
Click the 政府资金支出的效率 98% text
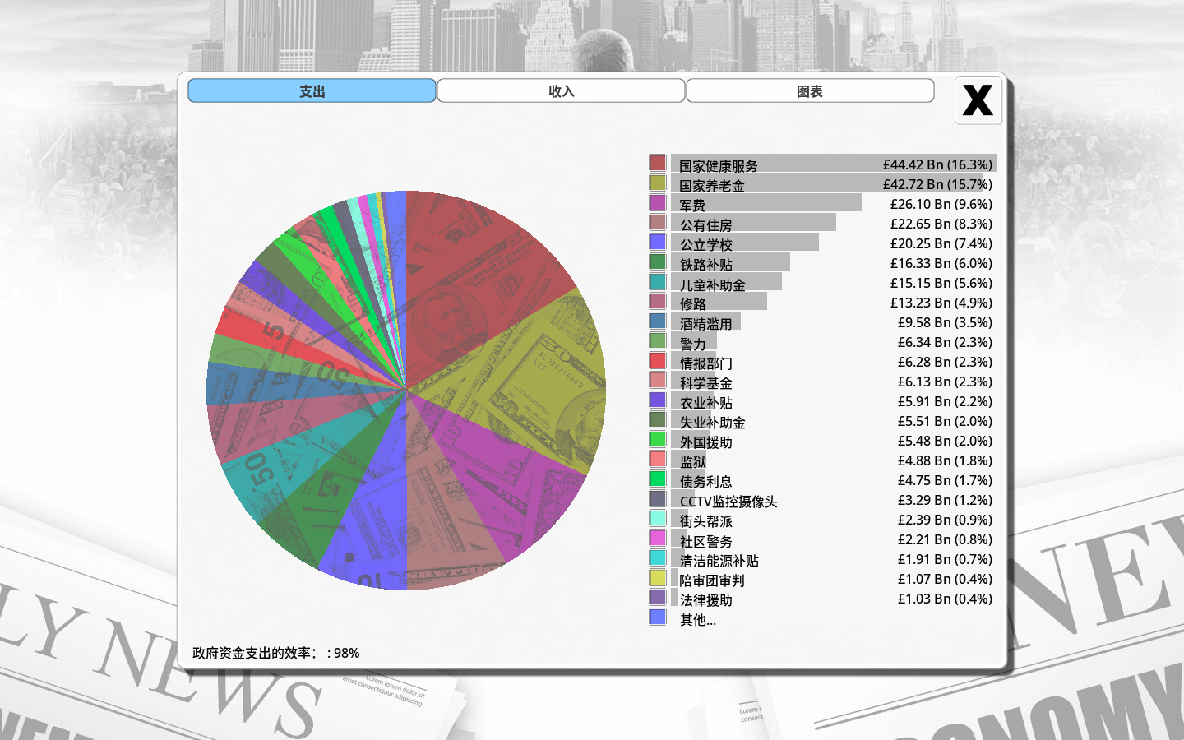tap(275, 653)
